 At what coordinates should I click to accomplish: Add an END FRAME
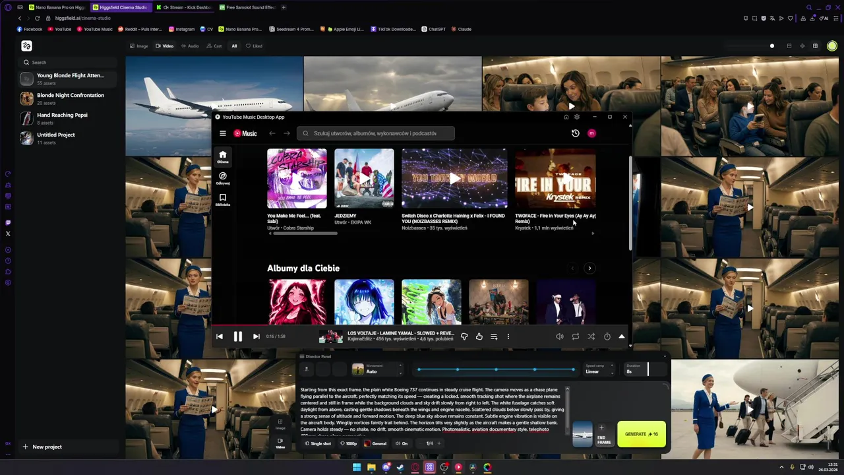[603, 434]
